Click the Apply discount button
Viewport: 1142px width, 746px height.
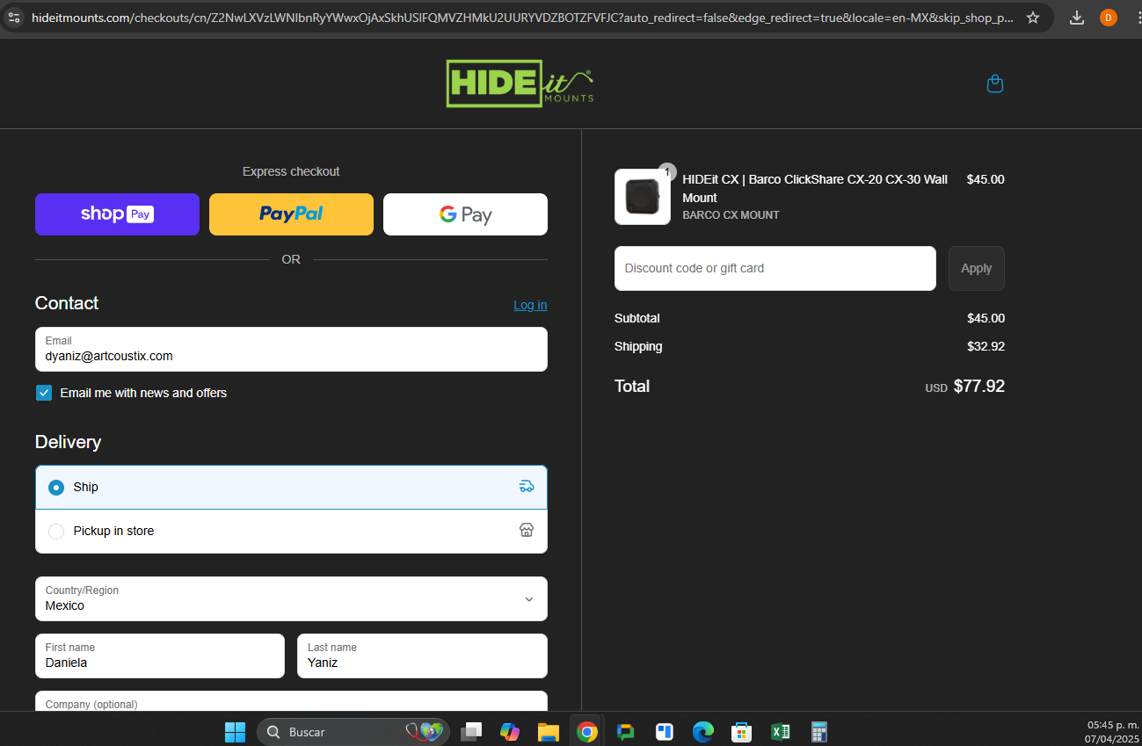pos(976,268)
